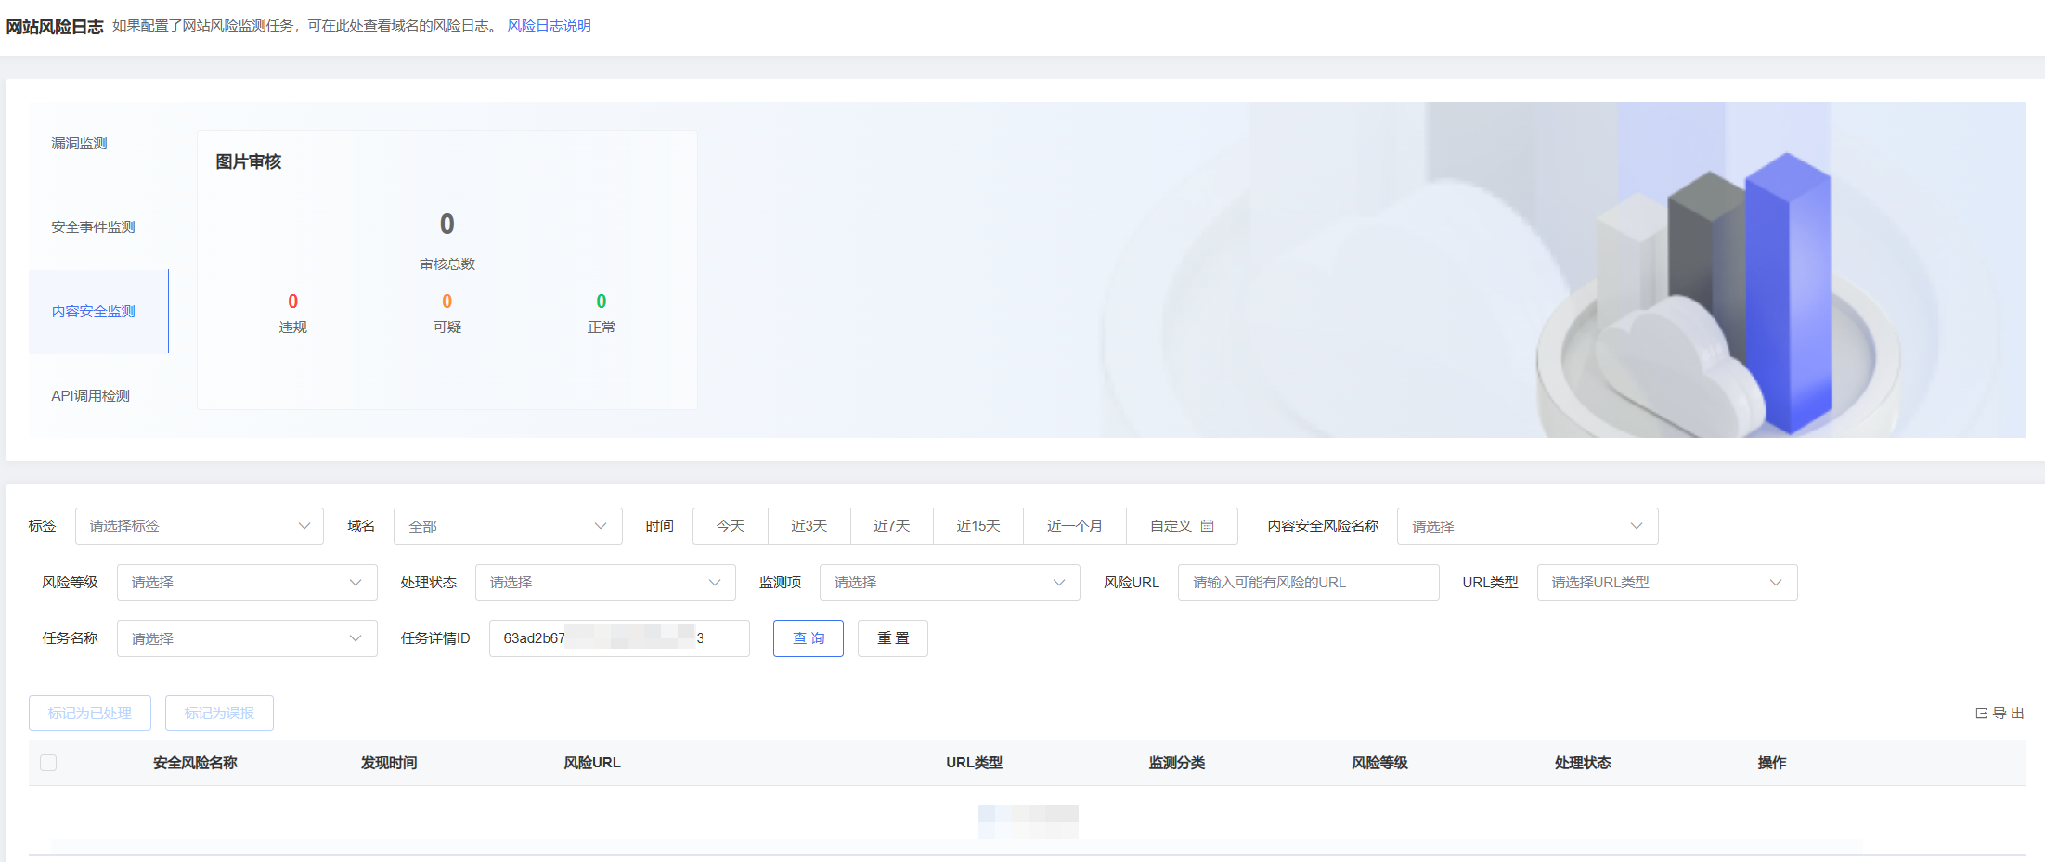Click the 查询 button
This screenshot has height=862, width=2045.
click(x=809, y=638)
